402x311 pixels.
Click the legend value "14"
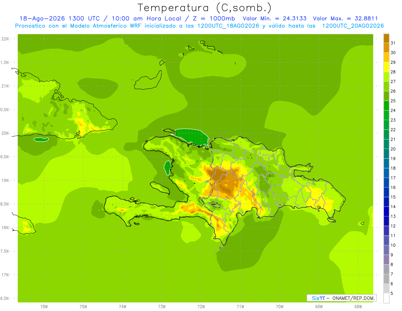[x=393, y=207]
